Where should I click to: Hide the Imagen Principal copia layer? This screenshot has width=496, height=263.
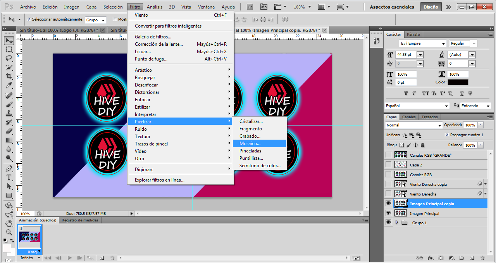tap(389, 203)
